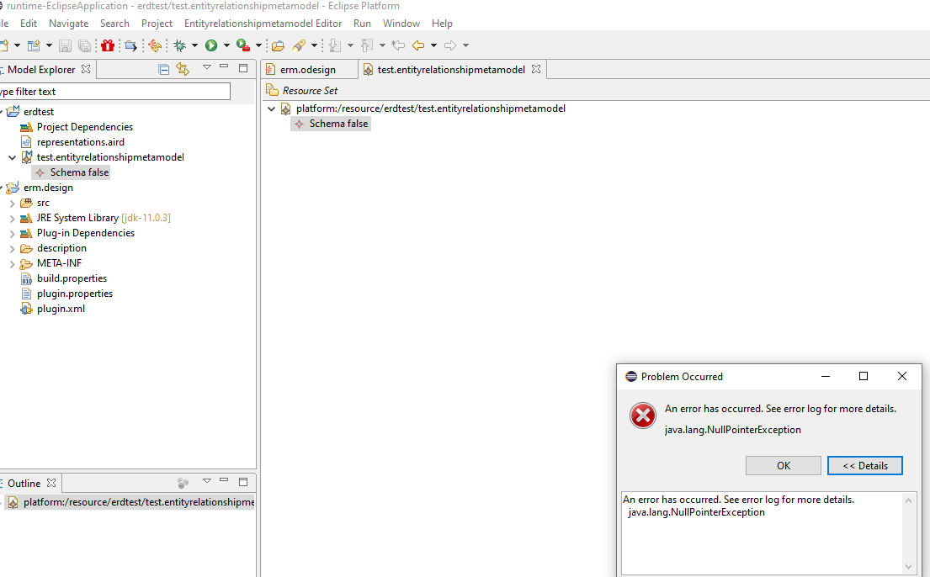
Task: Click the Open Type folder toolbar icon
Action: click(278, 45)
